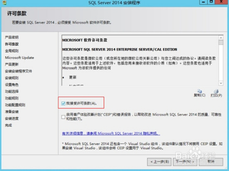Click the Copy (复制) icon
This screenshot has height=171, width=229.
(200, 91)
